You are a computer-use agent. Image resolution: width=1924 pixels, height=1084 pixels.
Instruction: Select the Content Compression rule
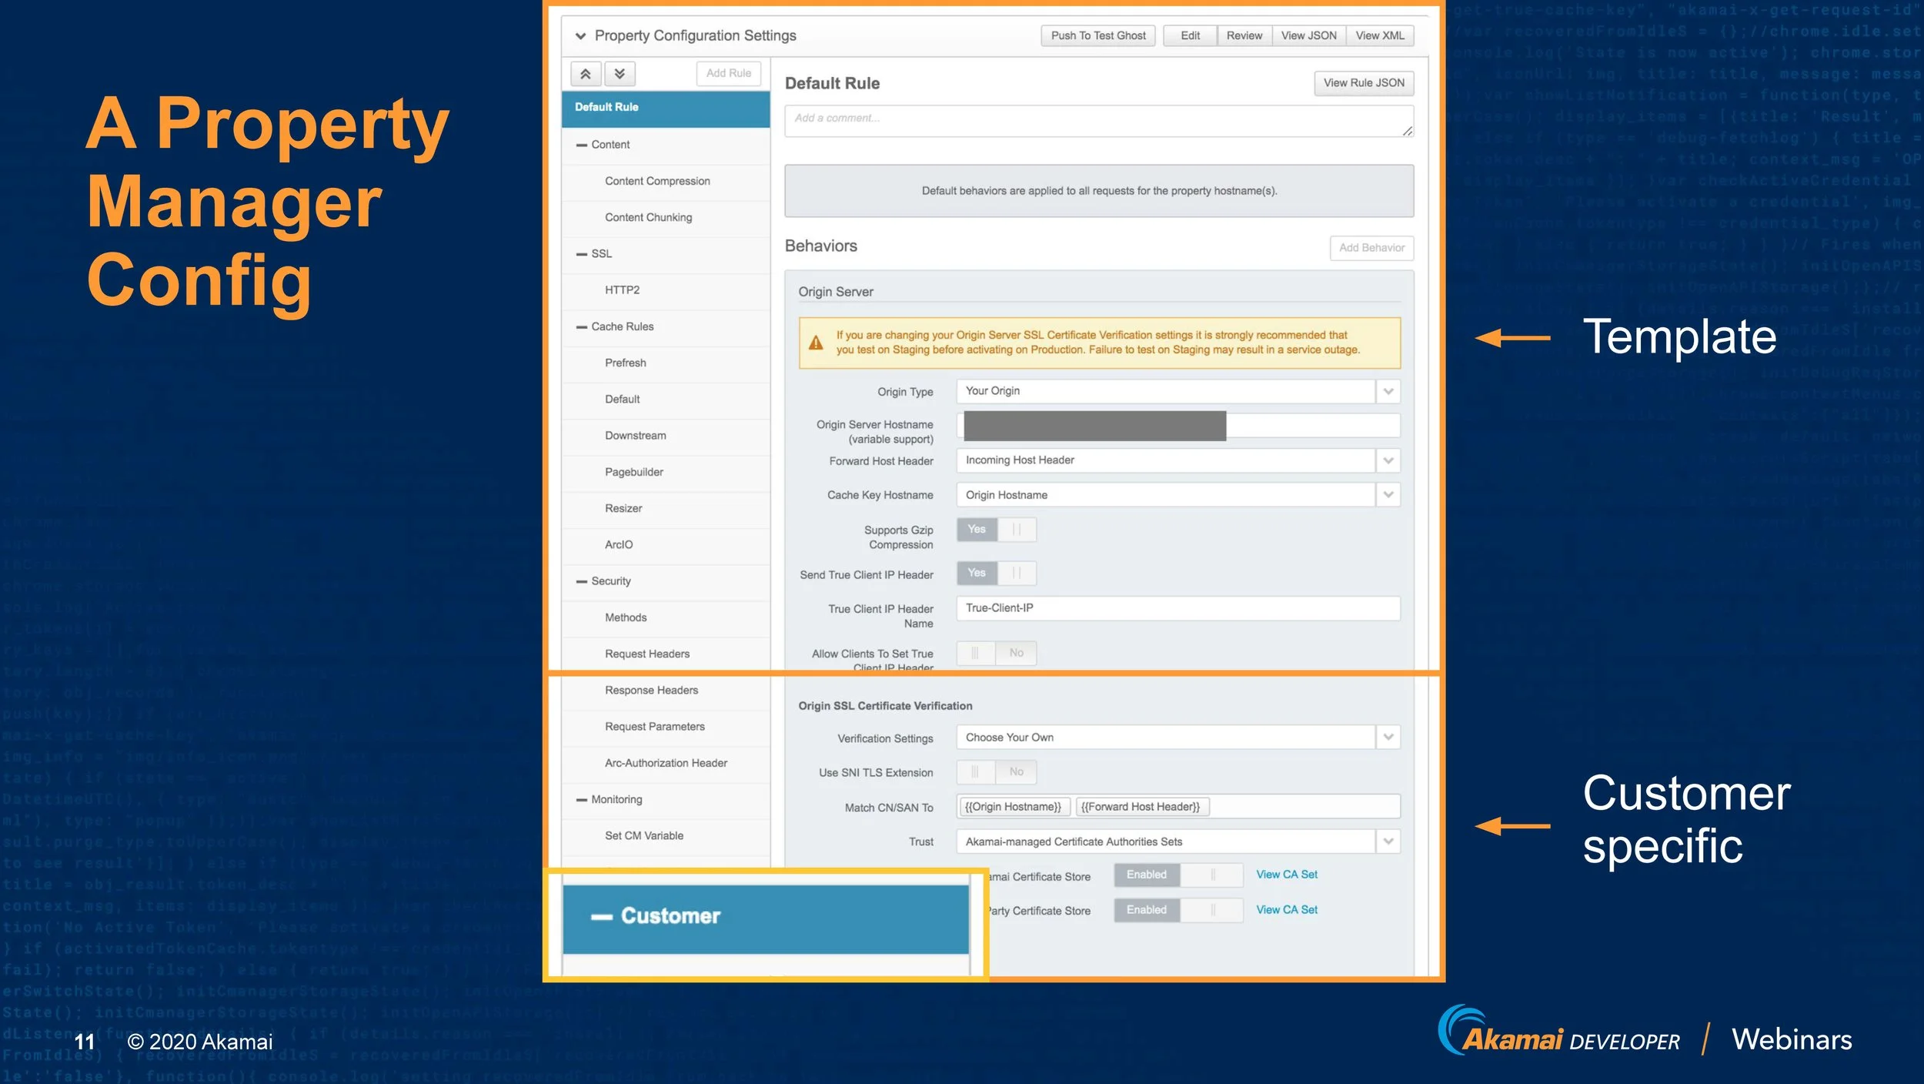coord(666,182)
